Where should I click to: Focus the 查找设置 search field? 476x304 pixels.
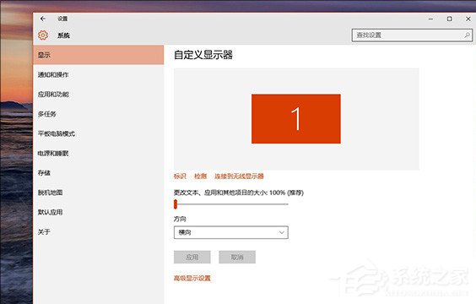412,35
